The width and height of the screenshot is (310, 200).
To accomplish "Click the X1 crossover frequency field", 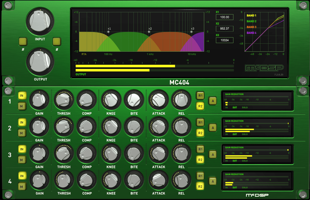I will 225,17.
